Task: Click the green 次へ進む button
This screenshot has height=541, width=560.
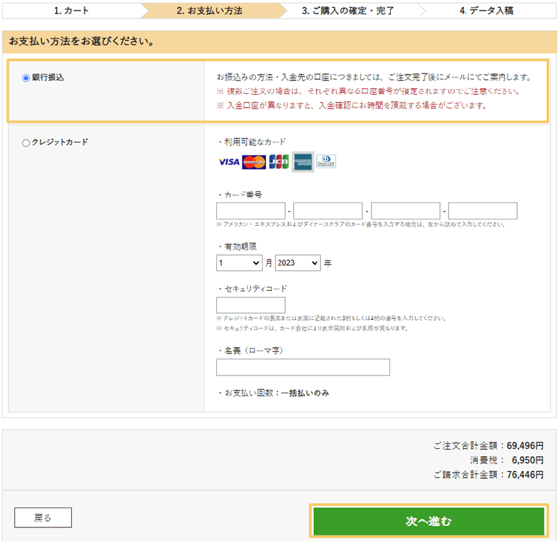Action: [x=429, y=521]
